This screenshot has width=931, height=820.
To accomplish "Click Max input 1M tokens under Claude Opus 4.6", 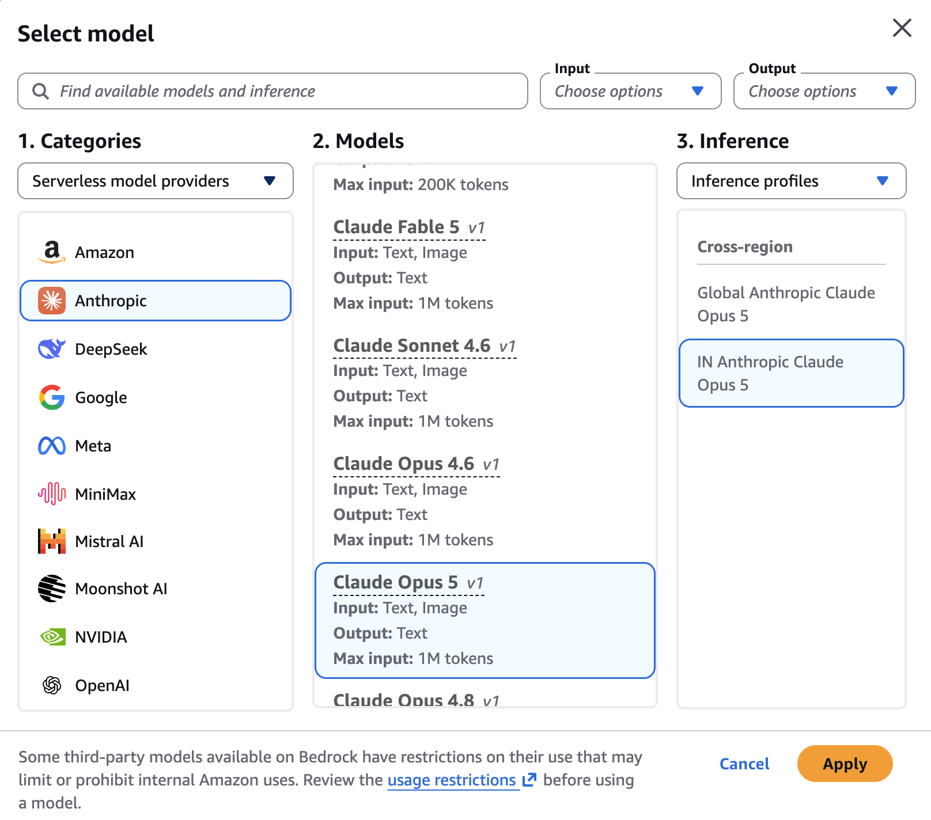I will pos(413,540).
